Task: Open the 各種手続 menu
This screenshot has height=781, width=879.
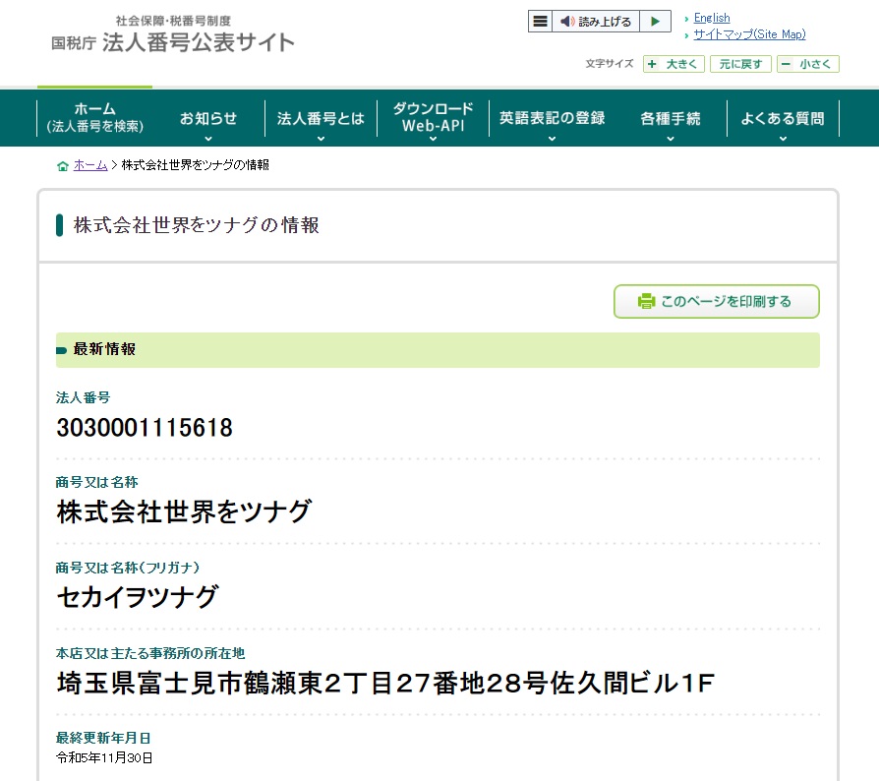Action: [671, 119]
